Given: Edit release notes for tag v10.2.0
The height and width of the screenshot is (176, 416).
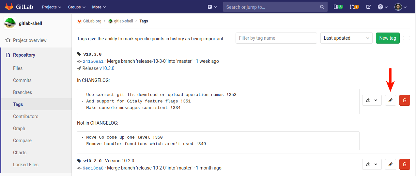Looking at the screenshot, I should pyautogui.click(x=390, y=164).
